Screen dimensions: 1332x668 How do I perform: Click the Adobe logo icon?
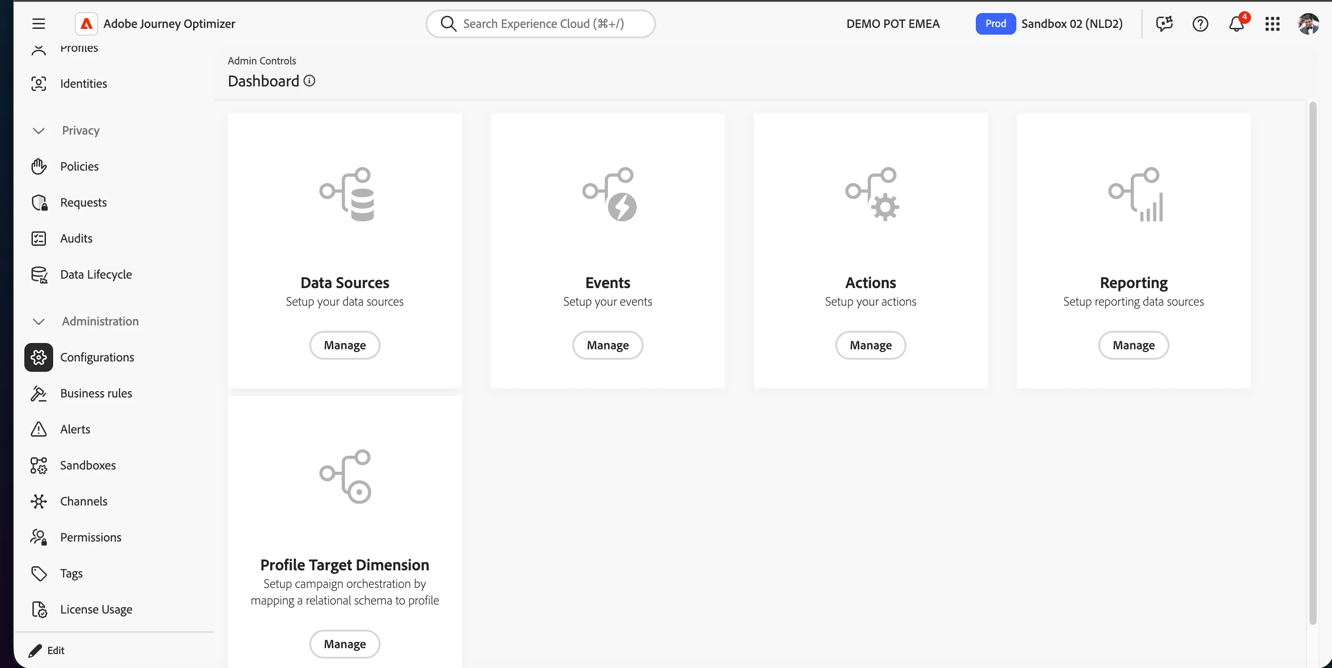click(86, 24)
